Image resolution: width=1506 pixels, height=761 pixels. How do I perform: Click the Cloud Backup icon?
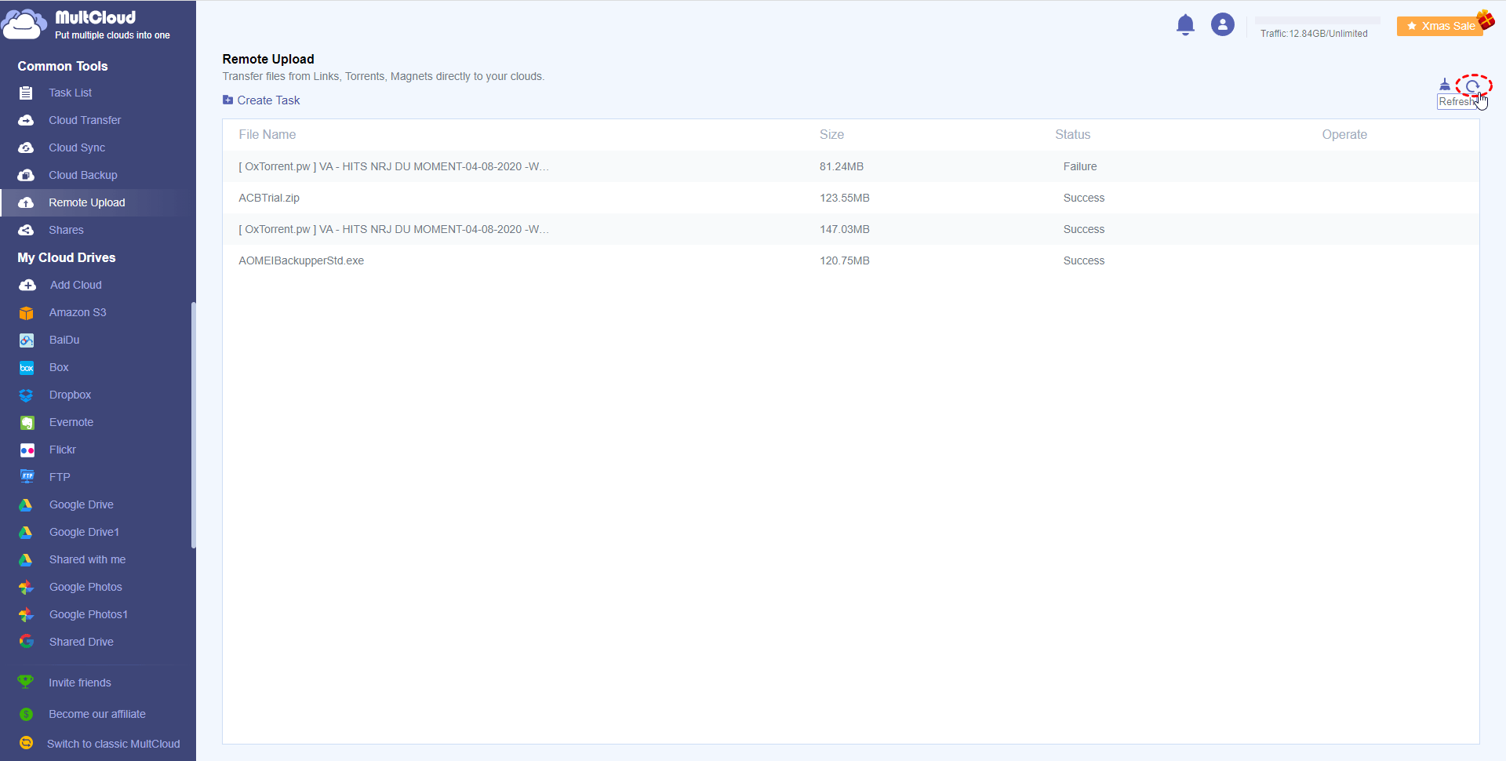click(26, 175)
